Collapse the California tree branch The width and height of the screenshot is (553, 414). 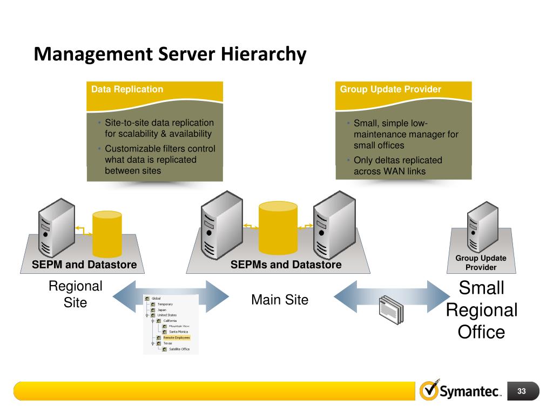(153, 321)
